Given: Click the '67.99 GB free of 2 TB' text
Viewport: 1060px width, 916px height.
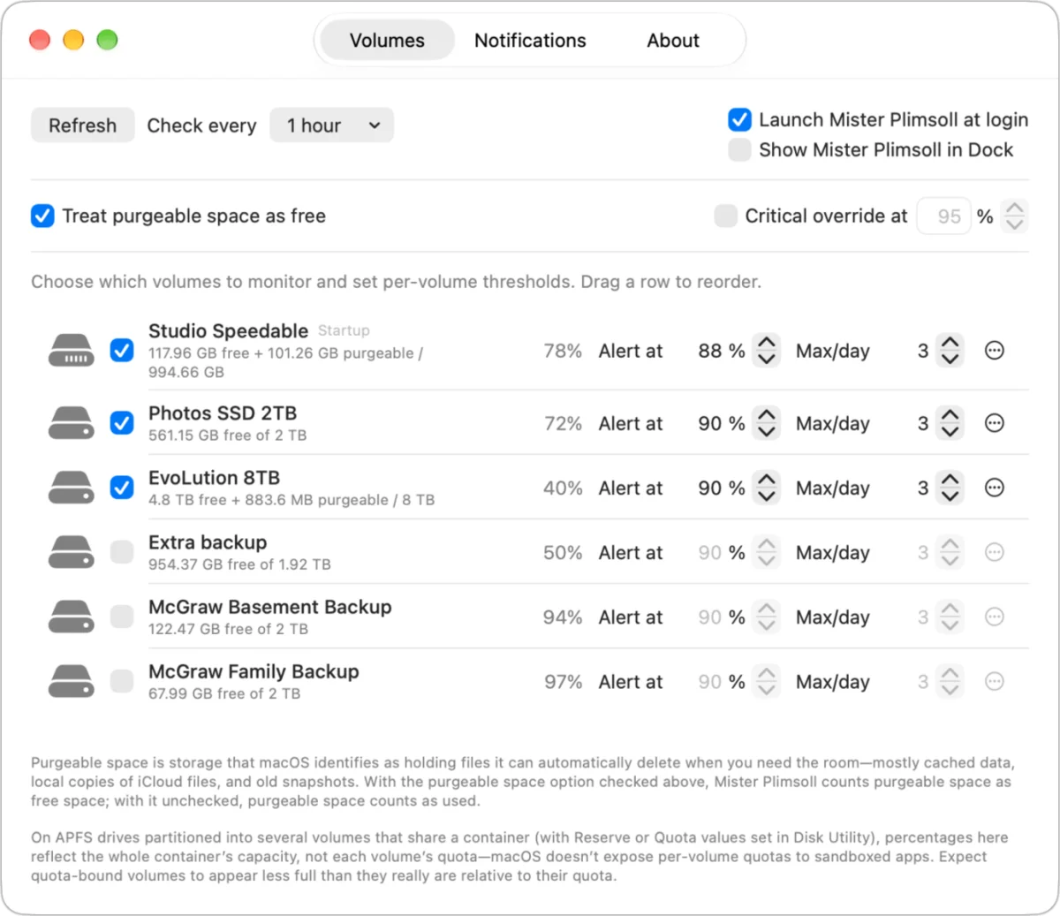Looking at the screenshot, I should point(224,693).
